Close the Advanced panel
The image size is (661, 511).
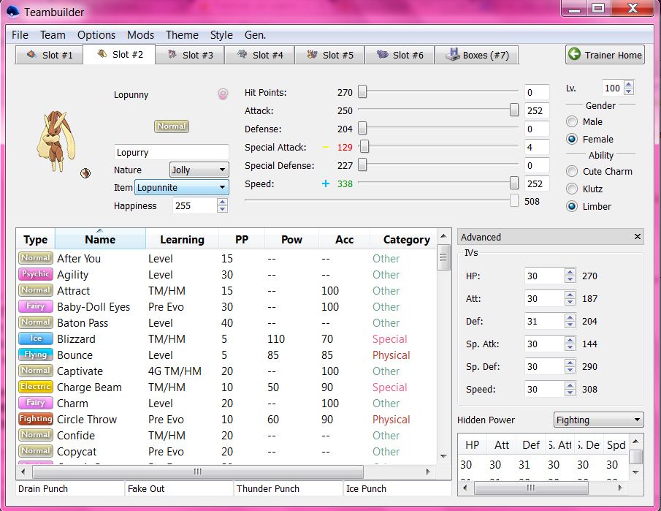coord(638,237)
